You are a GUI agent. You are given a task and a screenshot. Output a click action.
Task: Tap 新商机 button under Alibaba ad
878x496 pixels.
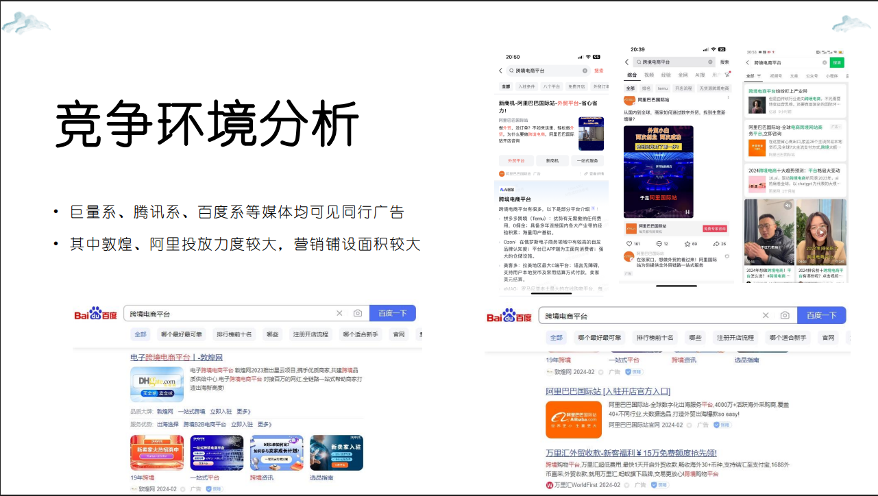(552, 160)
